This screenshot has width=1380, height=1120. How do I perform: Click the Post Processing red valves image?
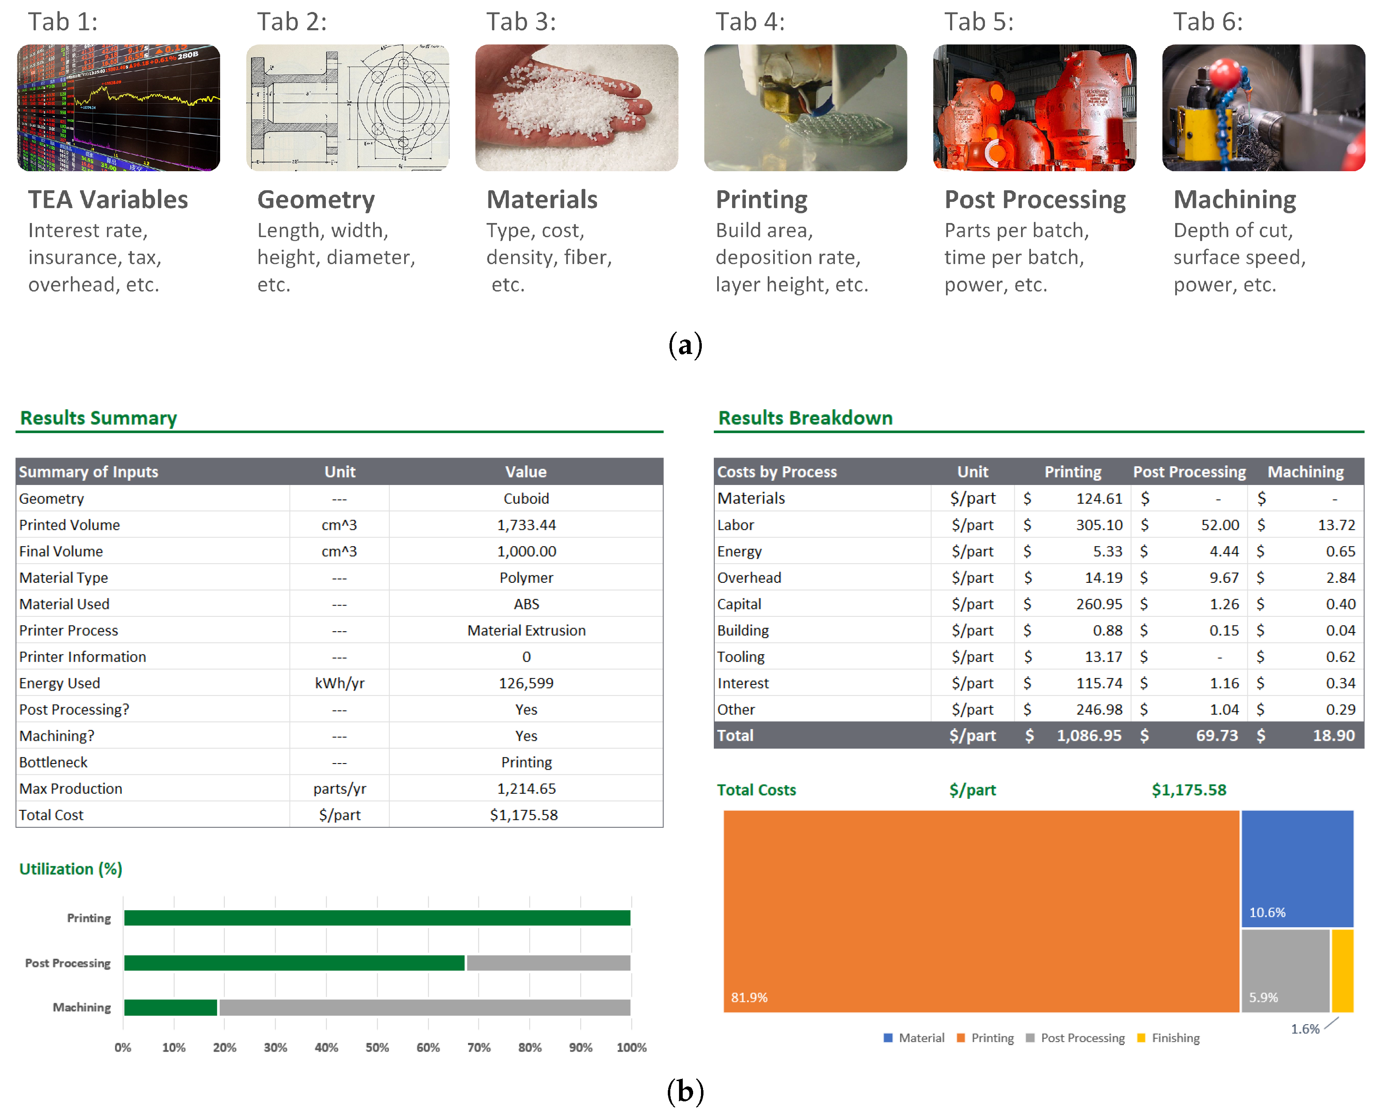(x=1034, y=107)
